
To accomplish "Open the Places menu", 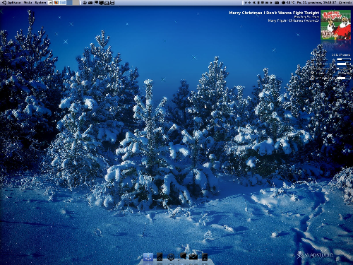I will click(x=28, y=3).
